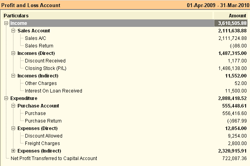Collapse the Income group

(x=6, y=23)
